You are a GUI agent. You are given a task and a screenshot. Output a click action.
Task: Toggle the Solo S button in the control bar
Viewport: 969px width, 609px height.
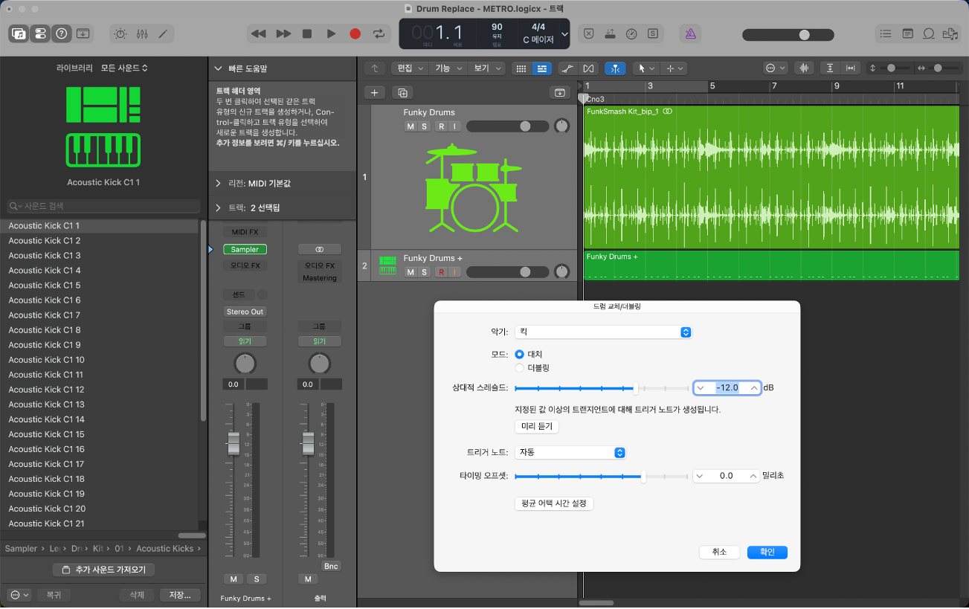click(652, 33)
